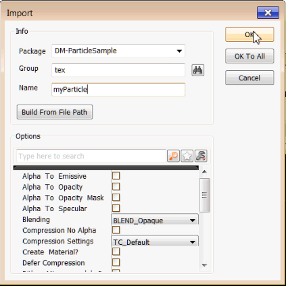The image size is (286, 286).
Task: Enable the Alpha To Opacity Mask checkbox
Action: 116,198
